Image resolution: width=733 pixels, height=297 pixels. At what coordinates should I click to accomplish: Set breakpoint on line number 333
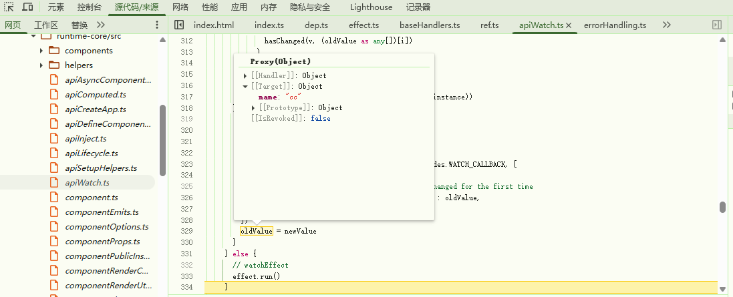[186, 276]
